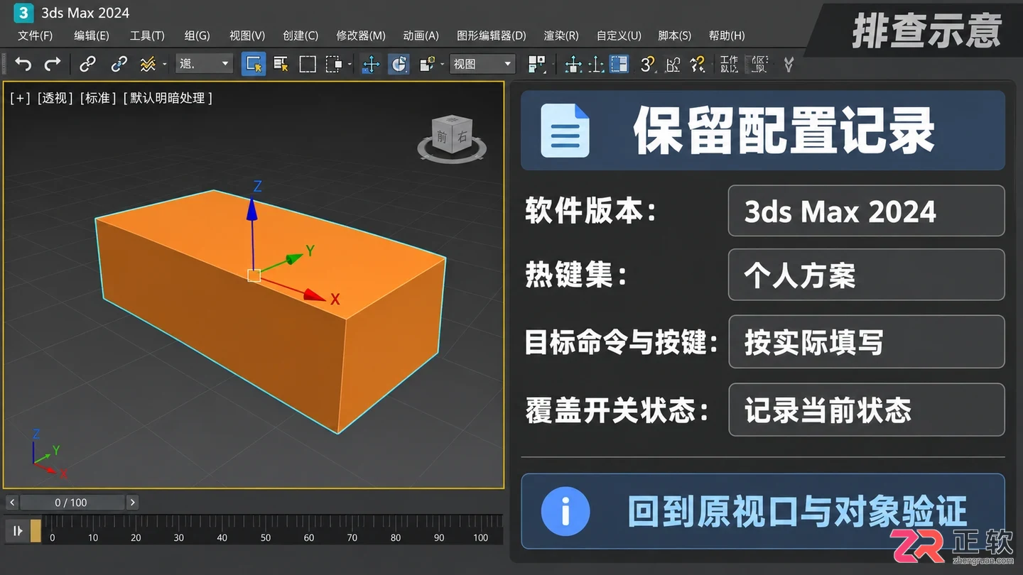Open the 图形编辑器(D) menu
The width and height of the screenshot is (1023, 575).
(x=492, y=35)
